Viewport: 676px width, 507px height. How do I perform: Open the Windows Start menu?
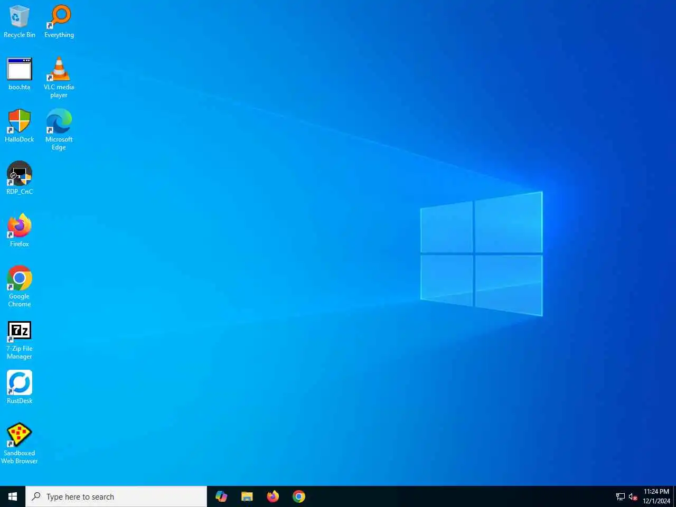pos(13,496)
